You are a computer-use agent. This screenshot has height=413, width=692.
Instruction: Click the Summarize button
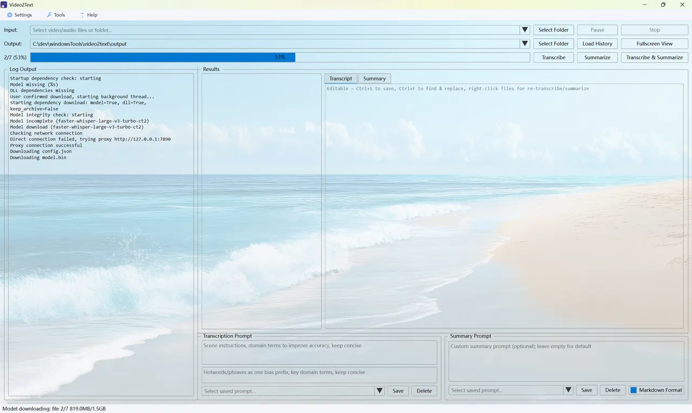(597, 57)
